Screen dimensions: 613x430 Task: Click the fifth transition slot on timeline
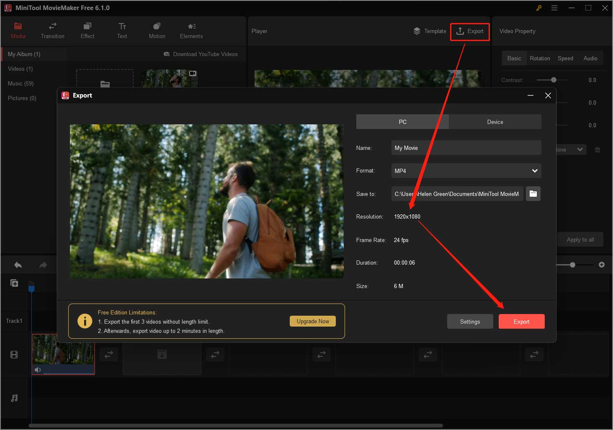534,354
